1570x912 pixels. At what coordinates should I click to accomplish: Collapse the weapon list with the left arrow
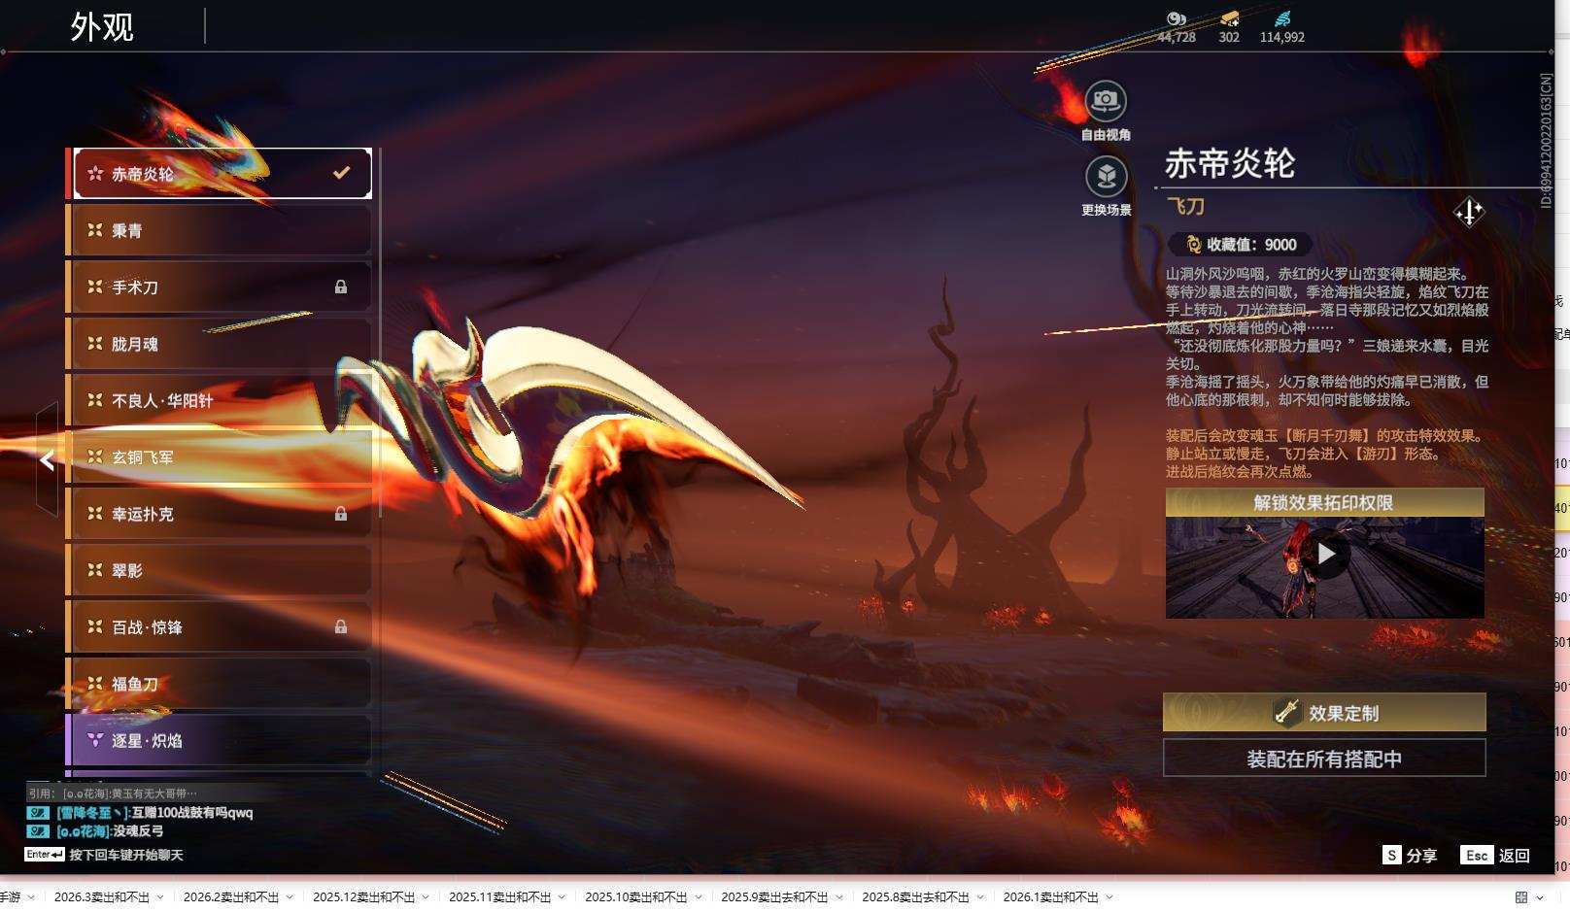(x=45, y=460)
